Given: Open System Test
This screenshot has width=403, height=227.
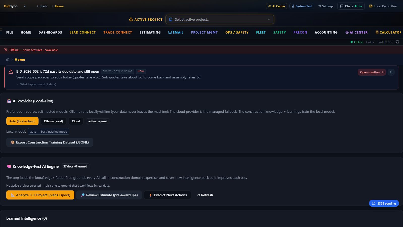Looking at the screenshot, I should (x=302, y=6).
